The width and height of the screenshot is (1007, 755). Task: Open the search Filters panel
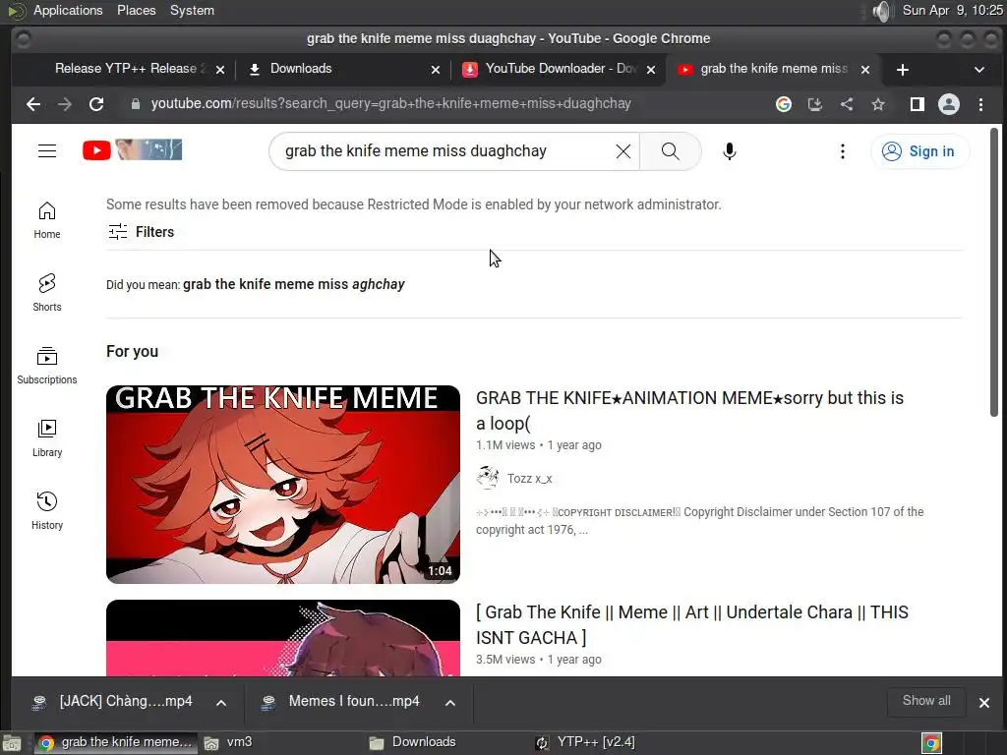(x=141, y=232)
